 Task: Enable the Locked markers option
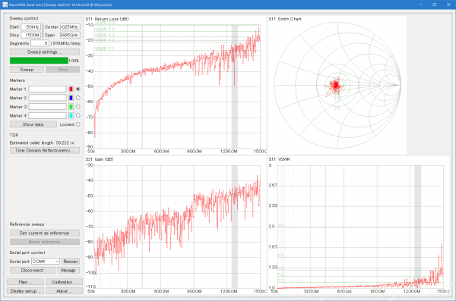[78, 124]
